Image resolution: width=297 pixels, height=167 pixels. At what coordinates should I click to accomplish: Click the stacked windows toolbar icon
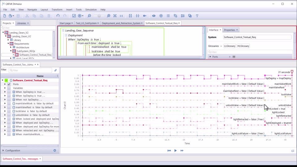coord(190,16)
